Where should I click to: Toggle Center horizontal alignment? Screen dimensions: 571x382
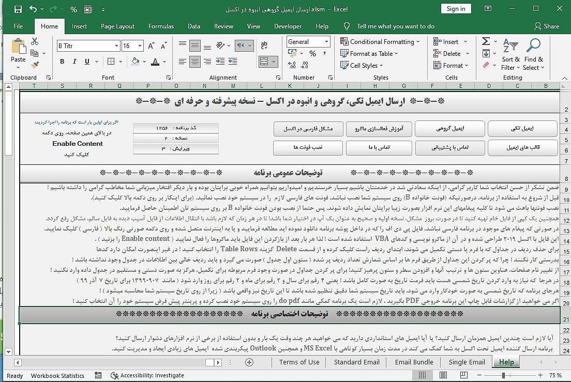tap(195, 62)
